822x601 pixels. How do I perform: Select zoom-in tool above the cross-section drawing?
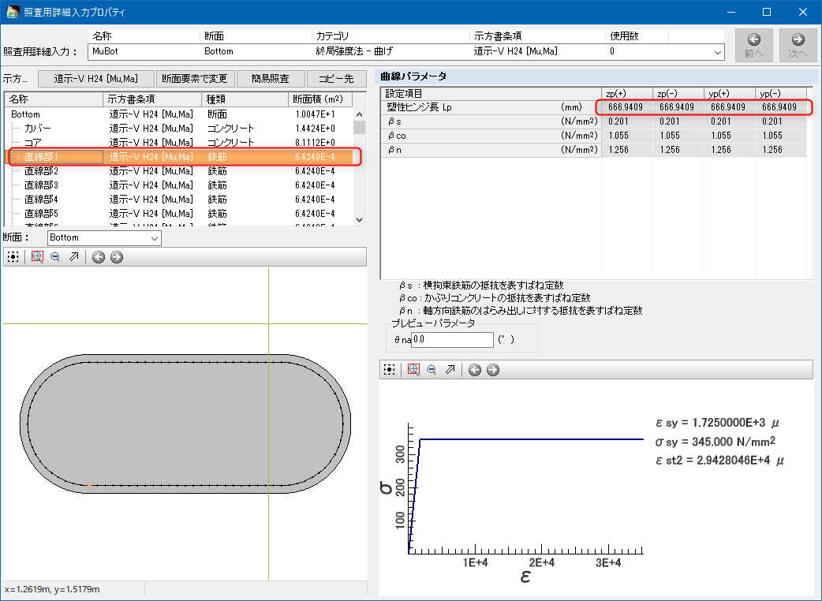(37, 257)
